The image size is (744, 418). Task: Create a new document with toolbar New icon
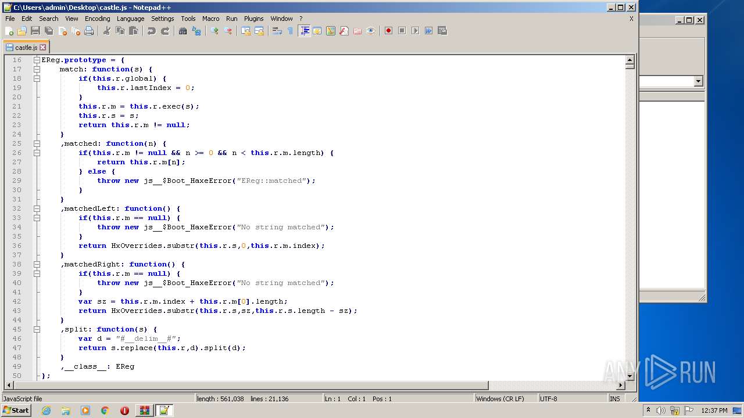9,31
